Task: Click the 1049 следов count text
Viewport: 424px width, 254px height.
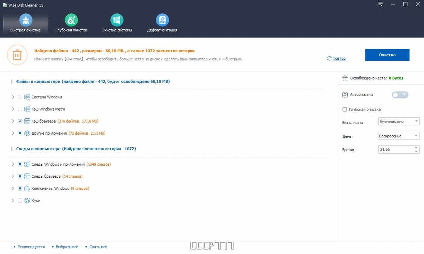Action: coord(99,164)
